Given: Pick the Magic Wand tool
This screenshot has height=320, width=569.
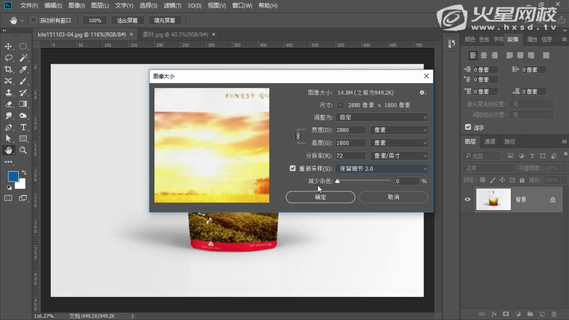Looking at the screenshot, I should (23, 58).
